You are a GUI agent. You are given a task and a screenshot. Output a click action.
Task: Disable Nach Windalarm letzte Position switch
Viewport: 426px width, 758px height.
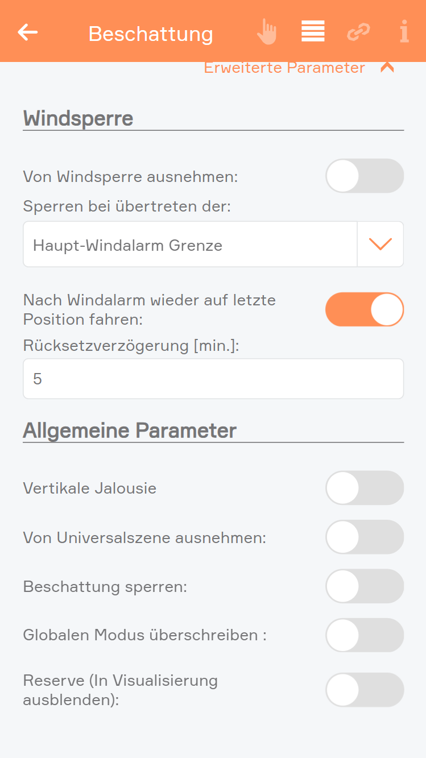click(x=365, y=309)
